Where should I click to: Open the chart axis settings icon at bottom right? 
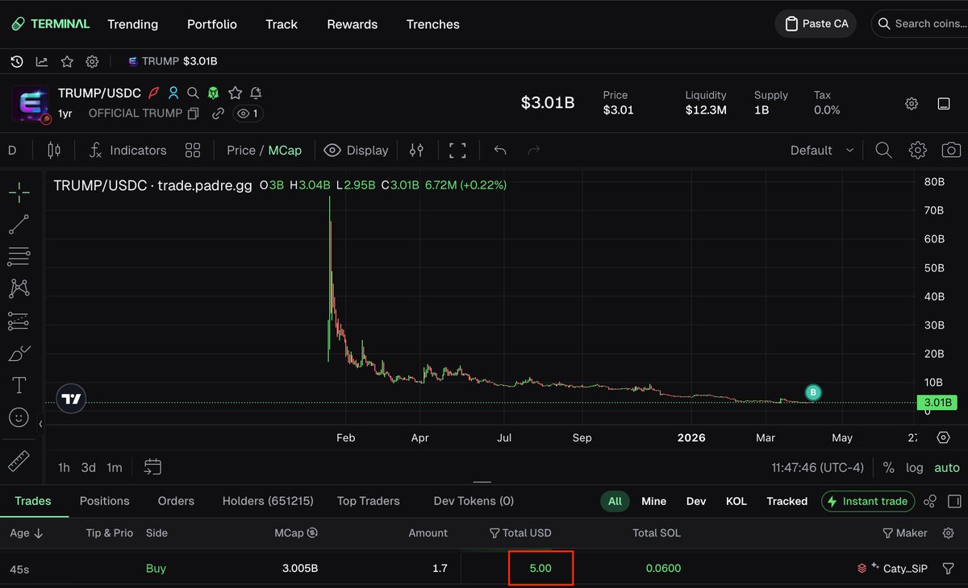coord(943,437)
